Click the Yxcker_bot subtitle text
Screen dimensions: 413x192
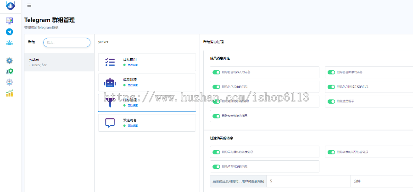click(39, 65)
